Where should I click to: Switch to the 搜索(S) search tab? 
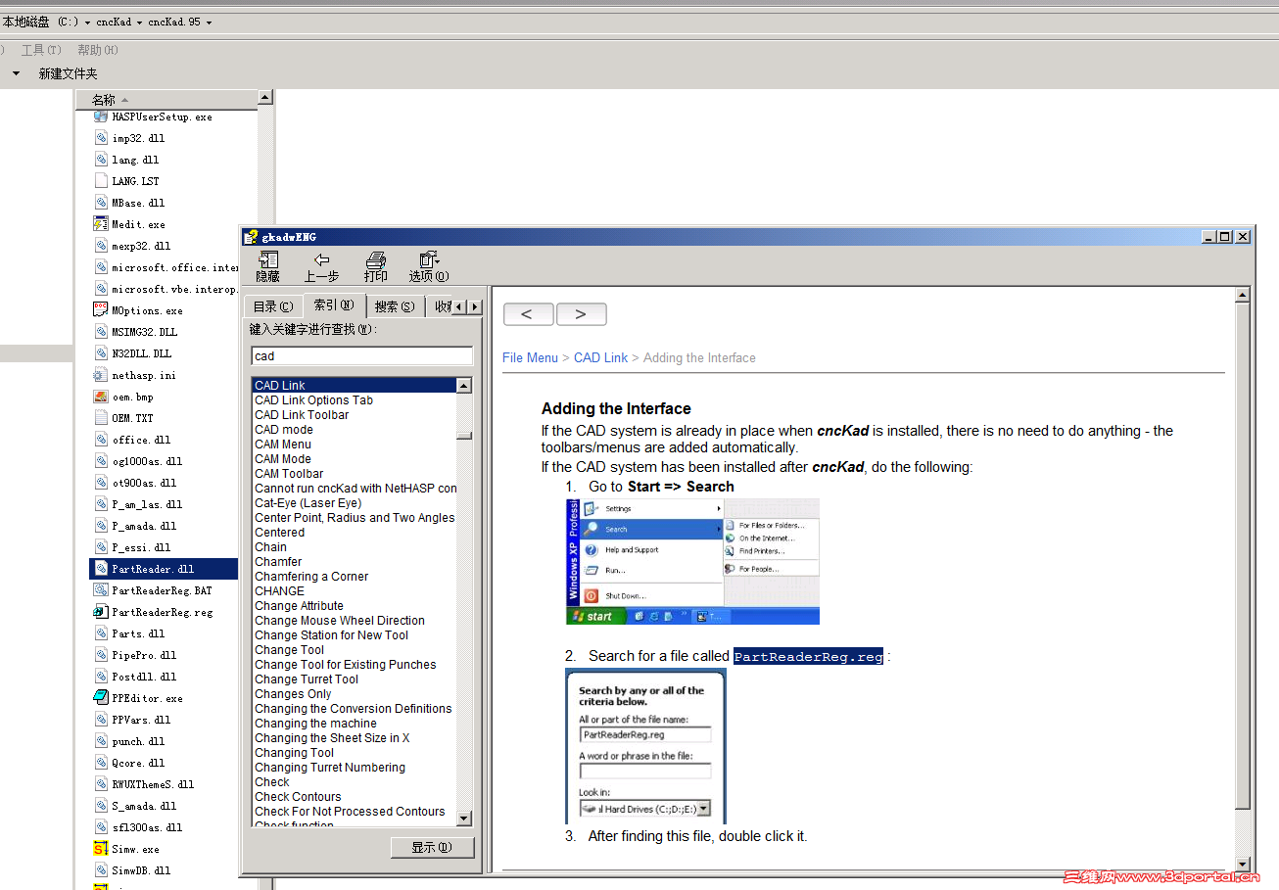coord(395,306)
